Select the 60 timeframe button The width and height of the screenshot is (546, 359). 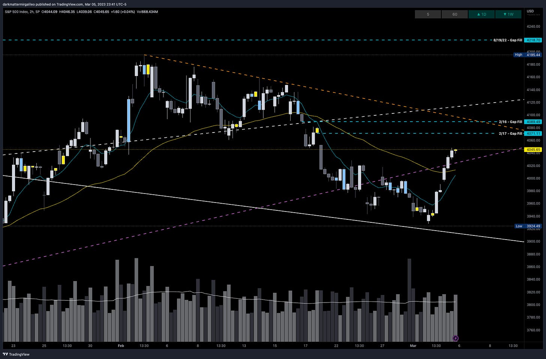pos(454,14)
